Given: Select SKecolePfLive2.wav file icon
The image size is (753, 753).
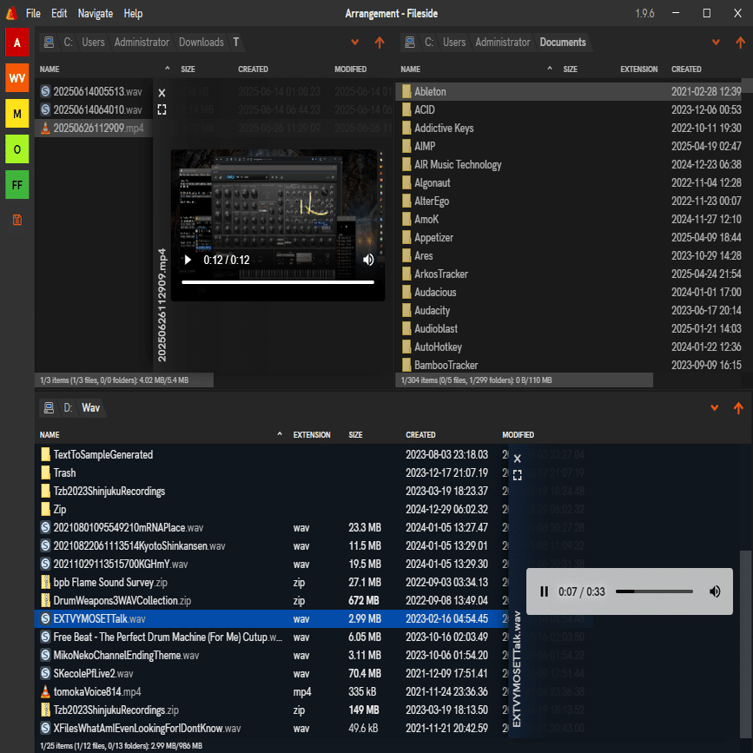Looking at the screenshot, I should tap(45, 673).
